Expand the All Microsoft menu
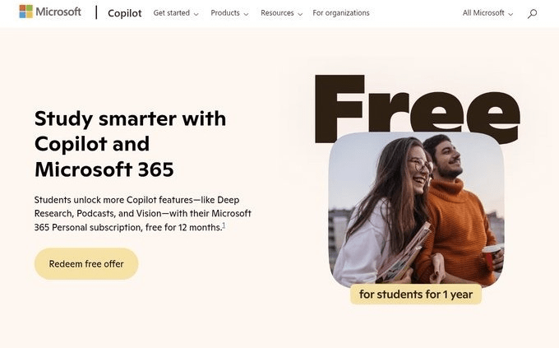This screenshot has width=559, height=348. point(483,13)
